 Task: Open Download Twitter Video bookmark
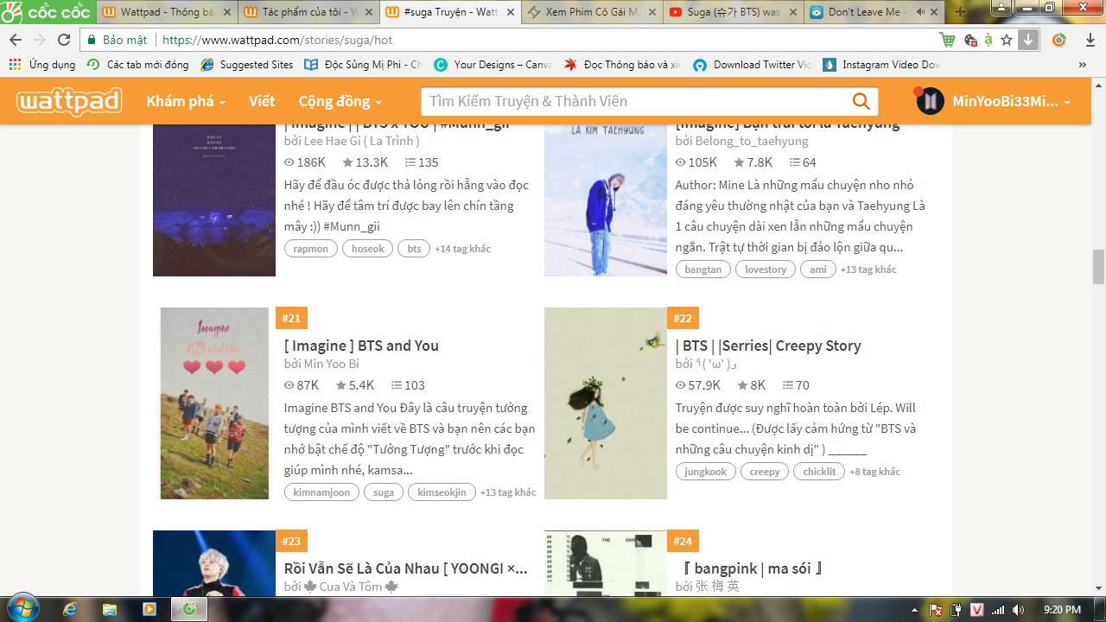click(x=753, y=65)
